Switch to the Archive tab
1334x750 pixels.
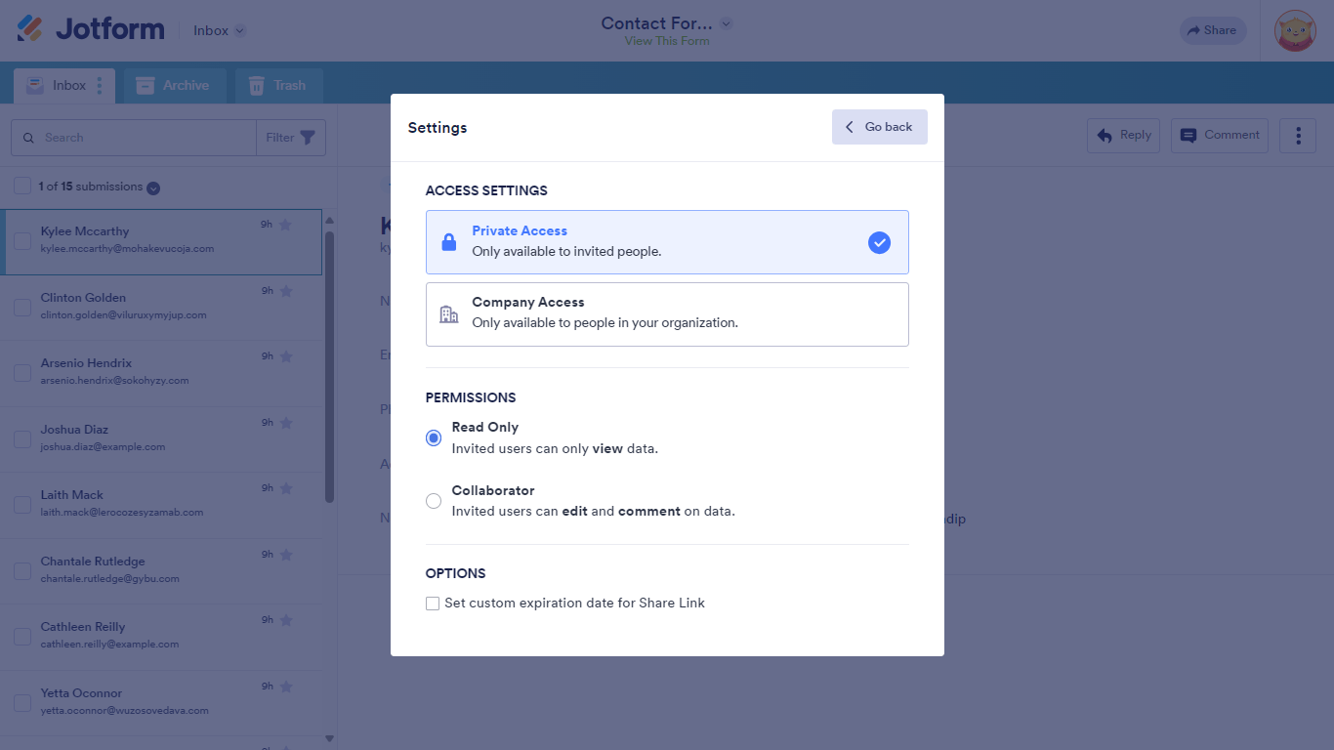point(174,85)
